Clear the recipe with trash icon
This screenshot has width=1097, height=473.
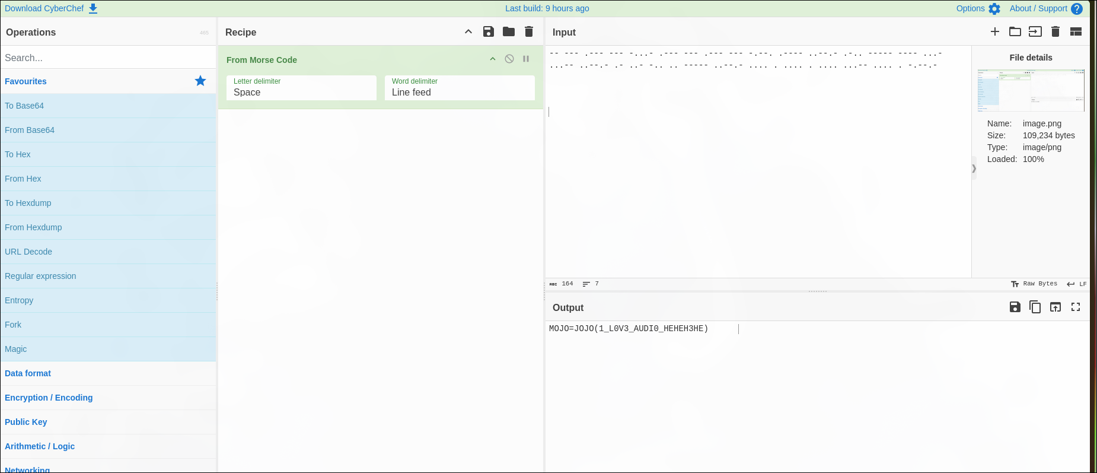[x=529, y=32]
